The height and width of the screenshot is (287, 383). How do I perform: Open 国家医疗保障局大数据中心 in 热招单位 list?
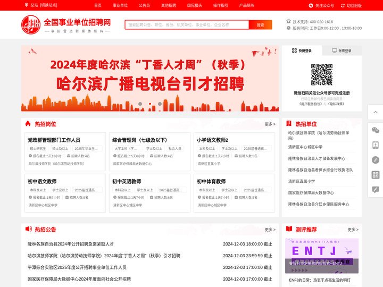311,192
